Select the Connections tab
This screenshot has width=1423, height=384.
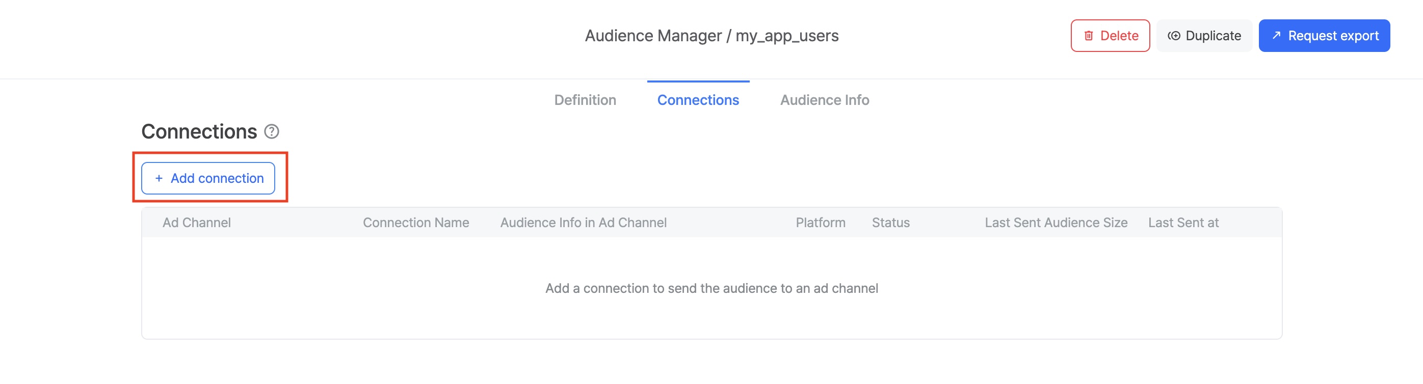[x=698, y=100]
